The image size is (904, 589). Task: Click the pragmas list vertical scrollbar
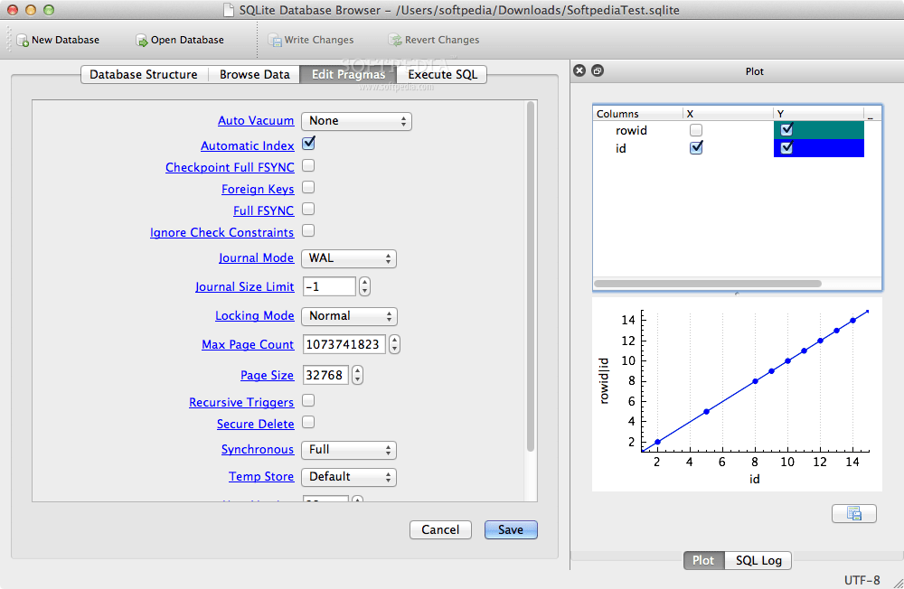tap(531, 276)
